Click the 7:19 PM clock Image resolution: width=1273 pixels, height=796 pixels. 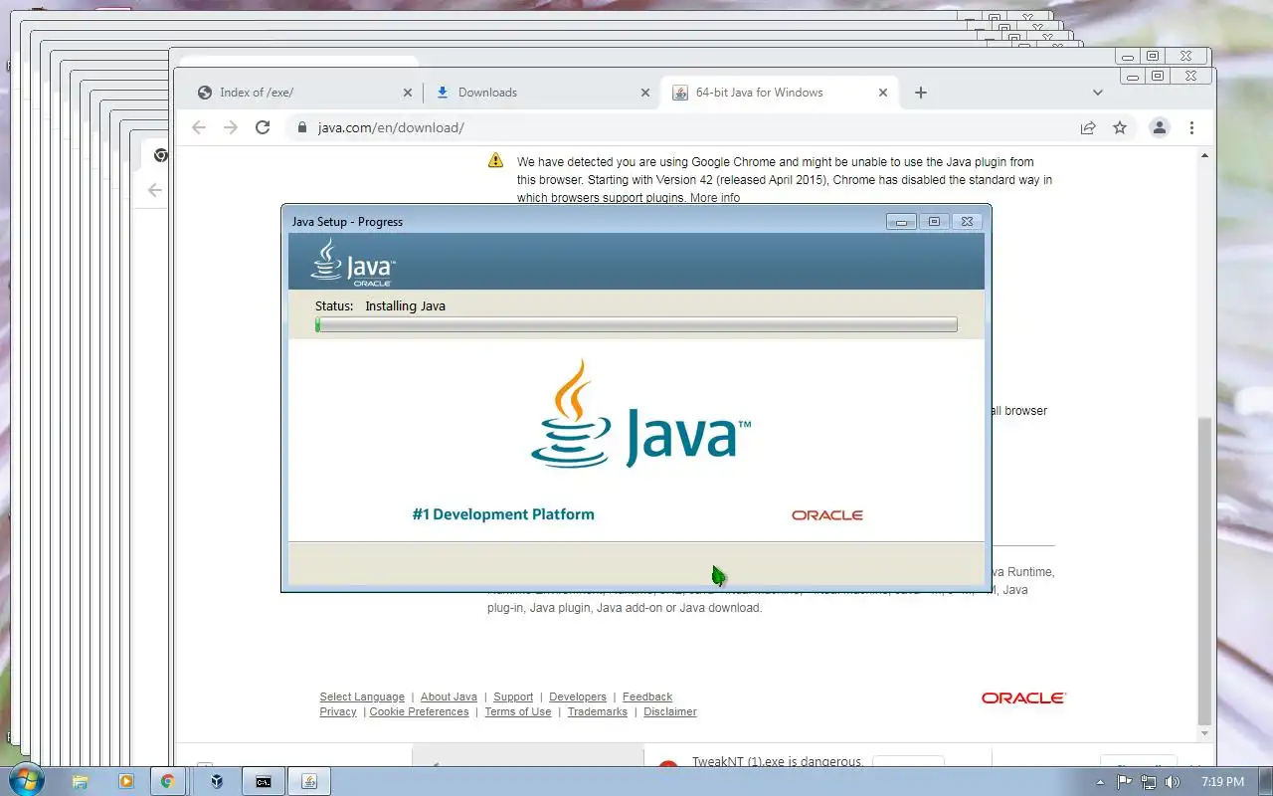coord(1222,782)
